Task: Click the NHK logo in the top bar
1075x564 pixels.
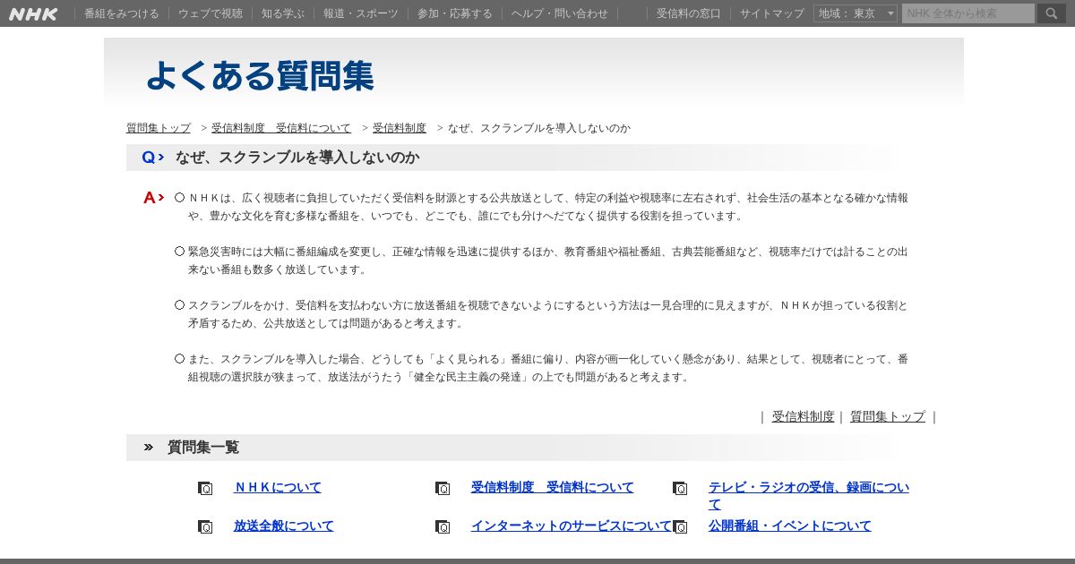Action: (33, 13)
